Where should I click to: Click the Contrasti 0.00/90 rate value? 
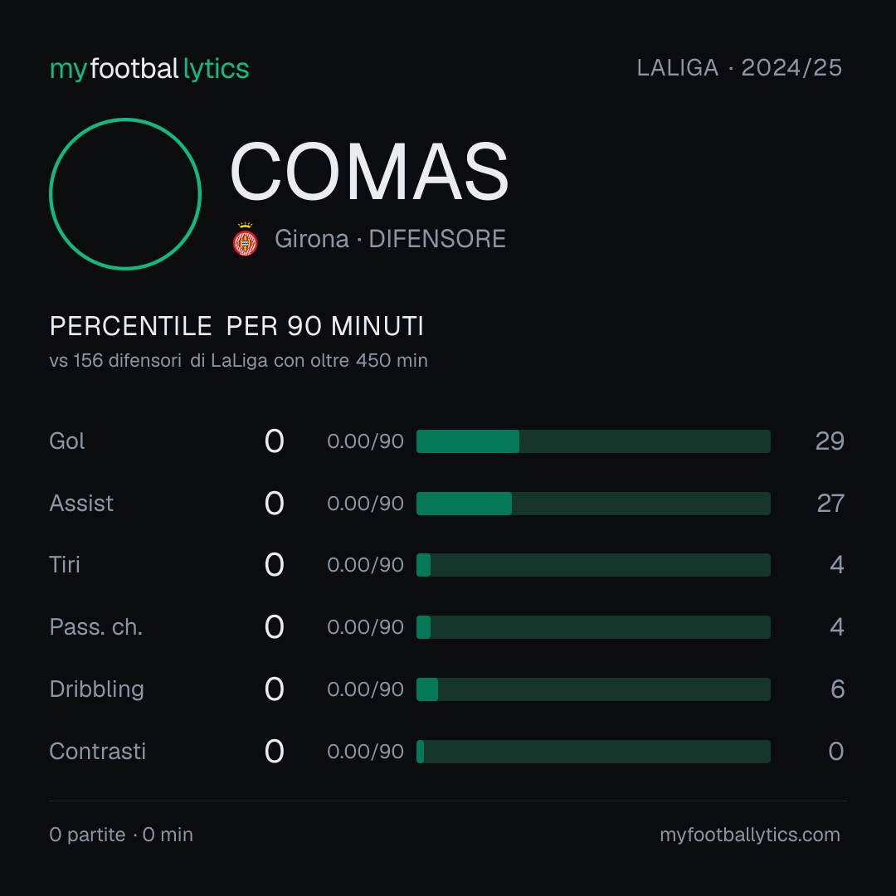pyautogui.click(x=365, y=752)
